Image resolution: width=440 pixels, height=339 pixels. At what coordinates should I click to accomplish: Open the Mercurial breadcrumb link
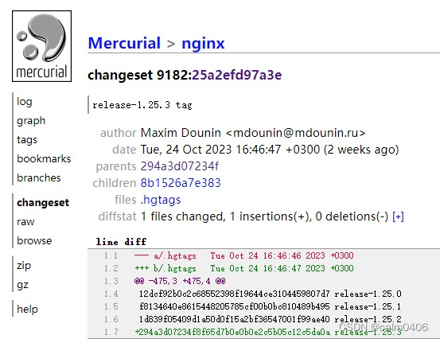[x=124, y=43]
